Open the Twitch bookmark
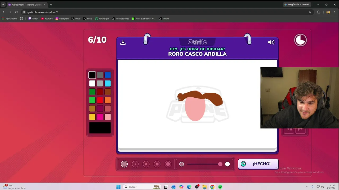Image resolution: width=339 pixels, height=190 pixels. [x=33, y=19]
